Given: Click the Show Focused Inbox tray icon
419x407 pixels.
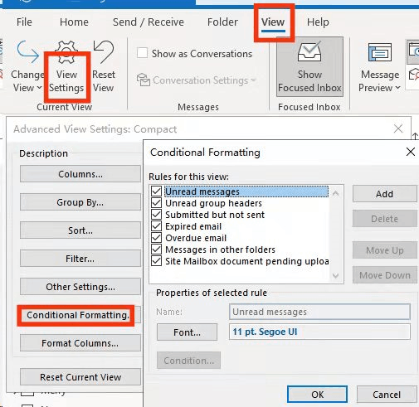Looking at the screenshot, I should (x=309, y=51).
